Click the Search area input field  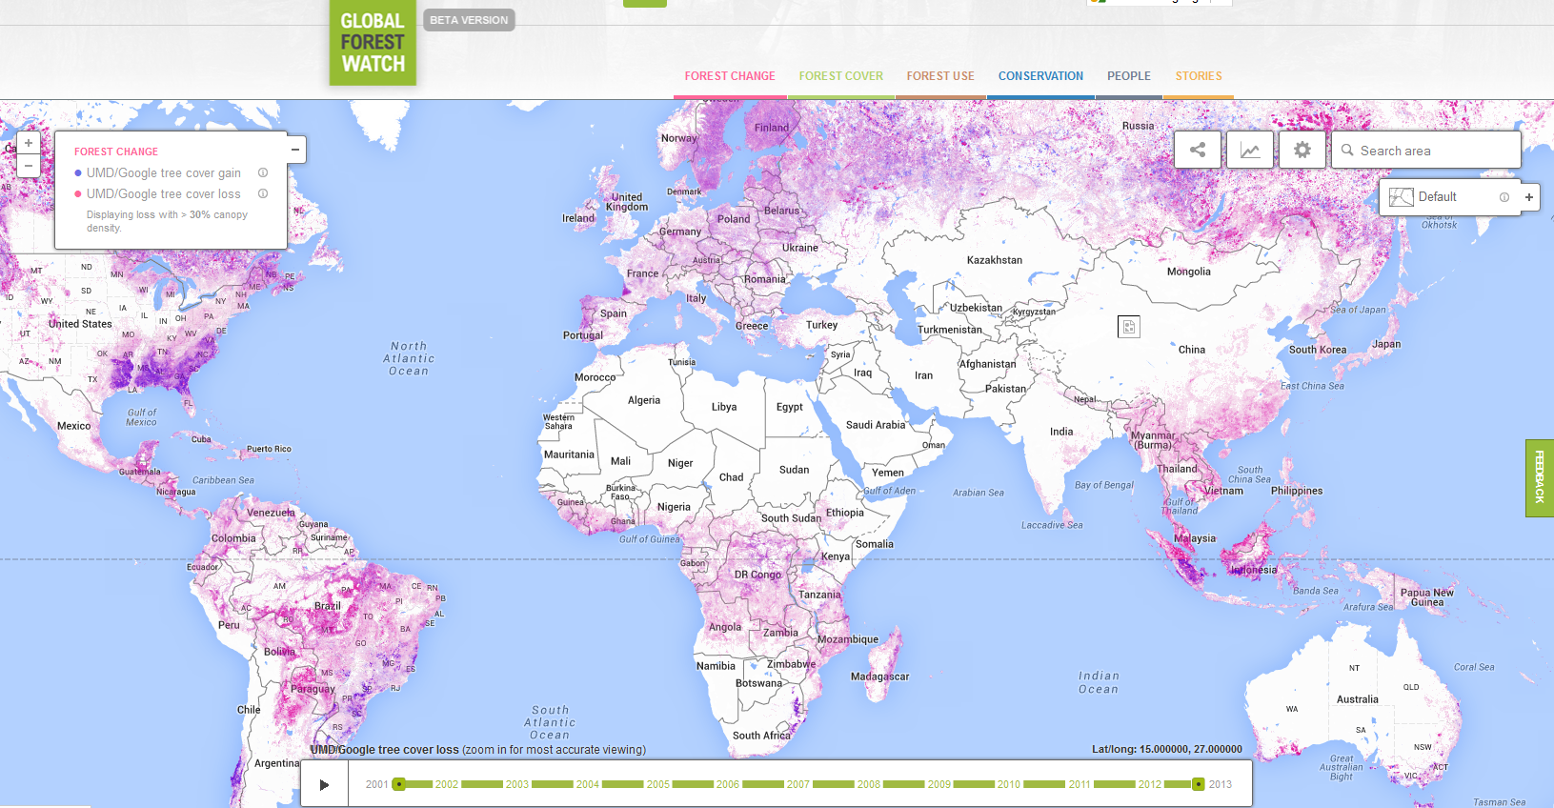point(1434,151)
